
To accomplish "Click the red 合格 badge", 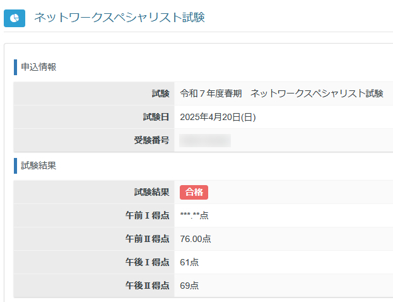I will (194, 192).
